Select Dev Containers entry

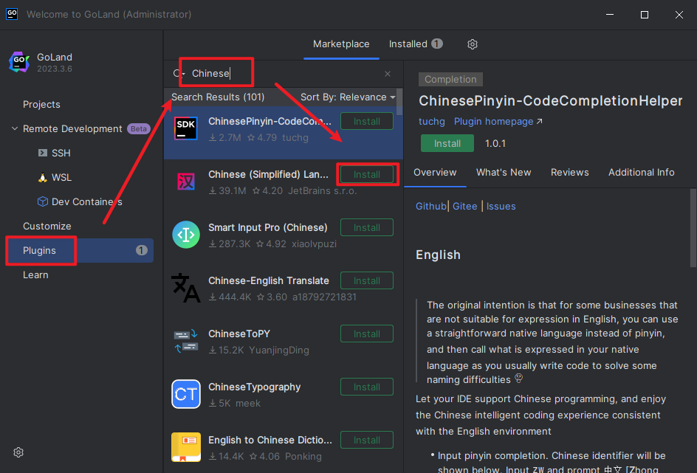click(x=86, y=201)
